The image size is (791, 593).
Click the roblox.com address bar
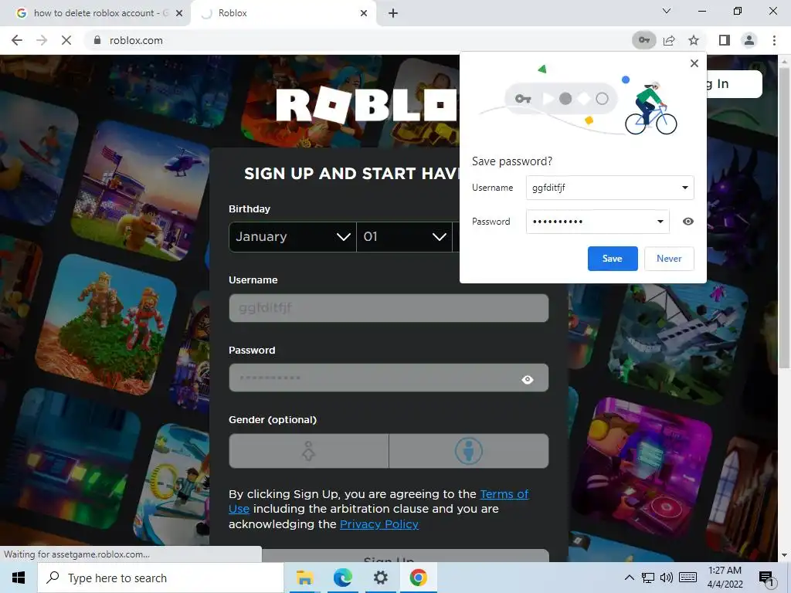pyautogui.click(x=353, y=40)
